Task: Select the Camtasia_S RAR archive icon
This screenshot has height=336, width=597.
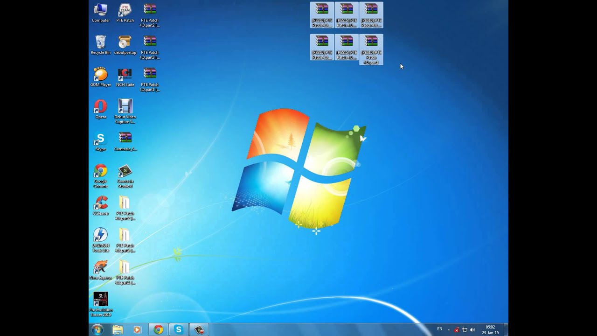Action: (x=125, y=142)
